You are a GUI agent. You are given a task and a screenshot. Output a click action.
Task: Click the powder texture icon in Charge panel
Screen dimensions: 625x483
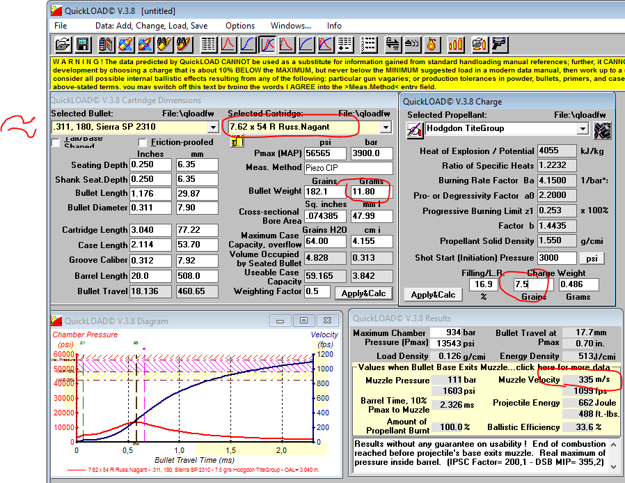click(x=602, y=130)
